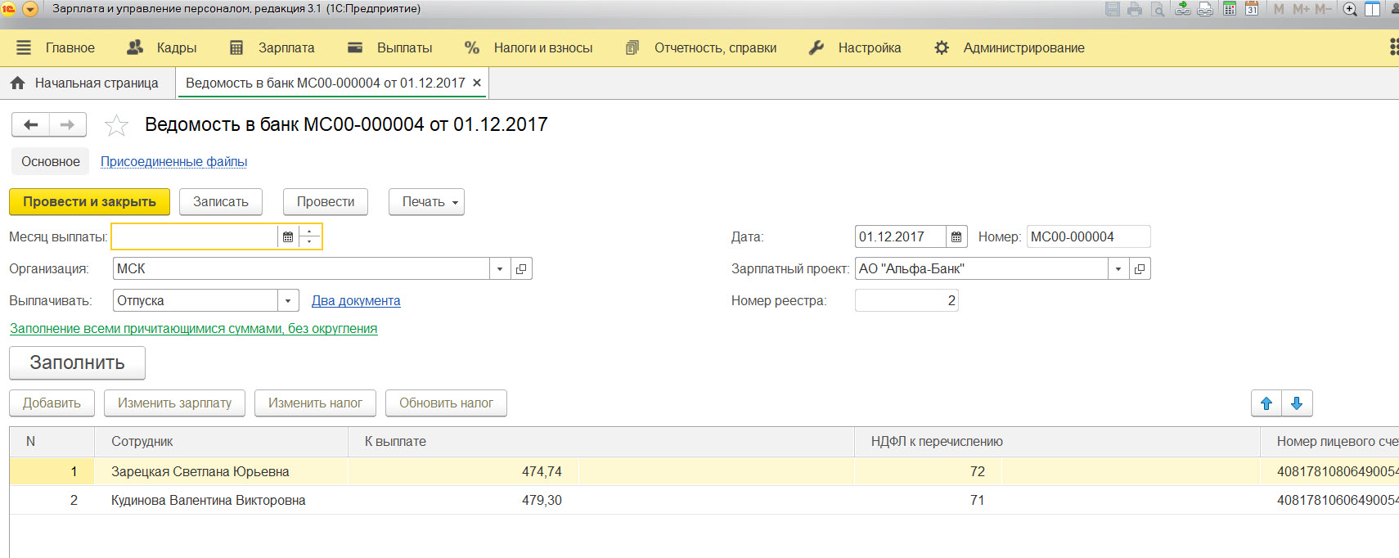Expand the Организация dropdown list
This screenshot has width=1399, height=558.
[x=500, y=269]
